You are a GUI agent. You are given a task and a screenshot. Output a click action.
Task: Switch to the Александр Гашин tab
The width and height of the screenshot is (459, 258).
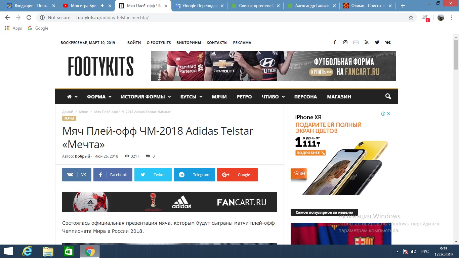(311, 6)
